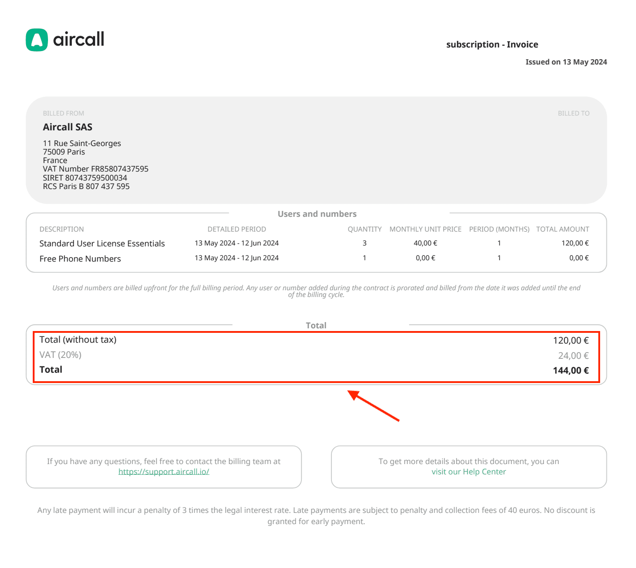Open the 'visit our Help Center' link
The width and height of the screenshot is (636, 568).
[468, 472]
